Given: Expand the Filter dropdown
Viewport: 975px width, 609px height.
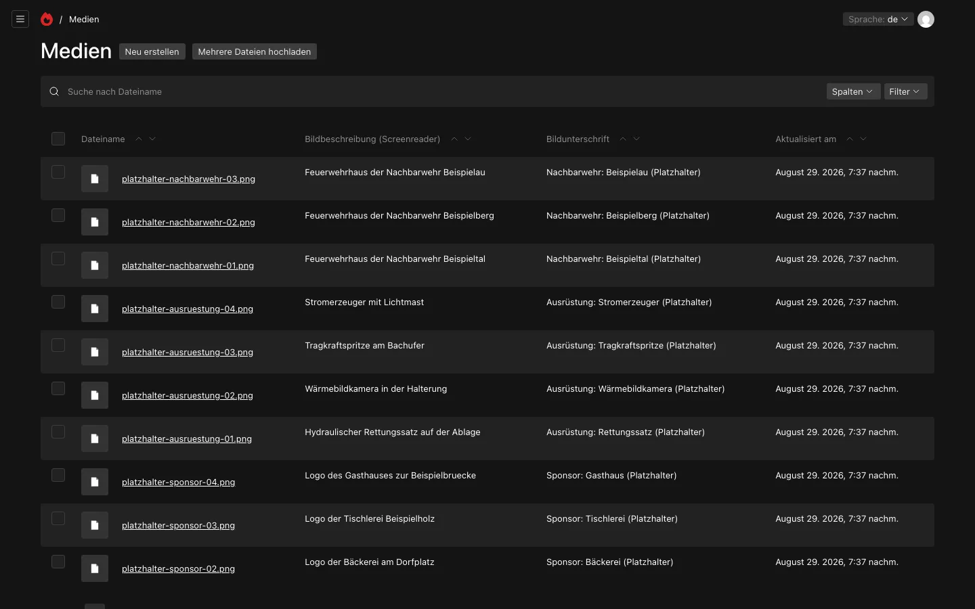Looking at the screenshot, I should click(905, 91).
